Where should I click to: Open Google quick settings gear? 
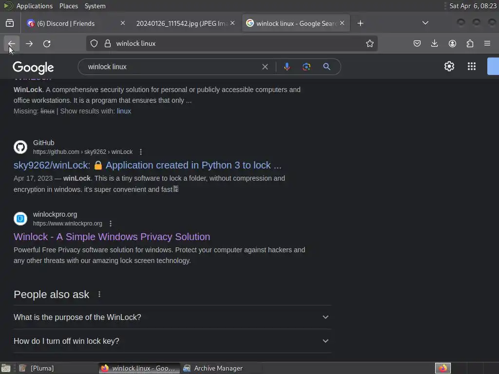pos(449,66)
